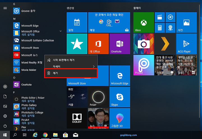Screen dimensions: 202x139
Task: Open the 금융 finance tile
Action: click(186, 65)
